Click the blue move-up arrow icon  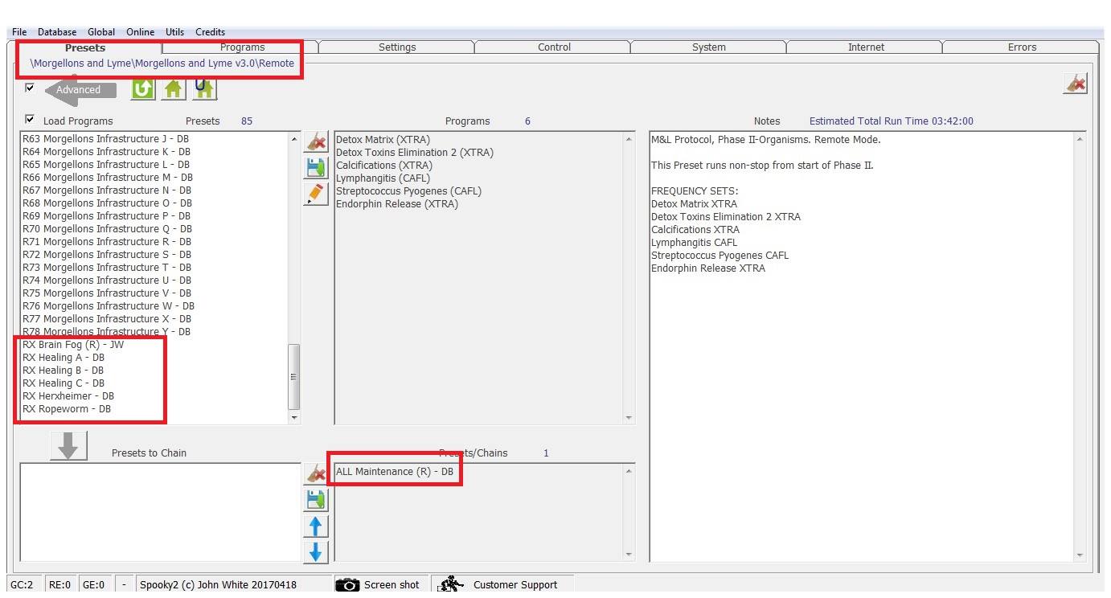click(316, 526)
